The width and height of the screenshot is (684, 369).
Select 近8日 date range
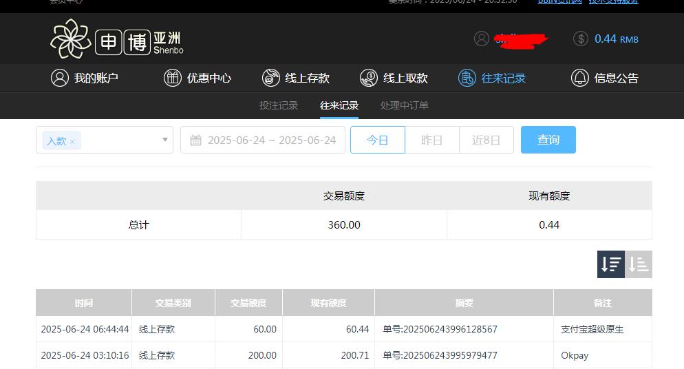coord(487,140)
